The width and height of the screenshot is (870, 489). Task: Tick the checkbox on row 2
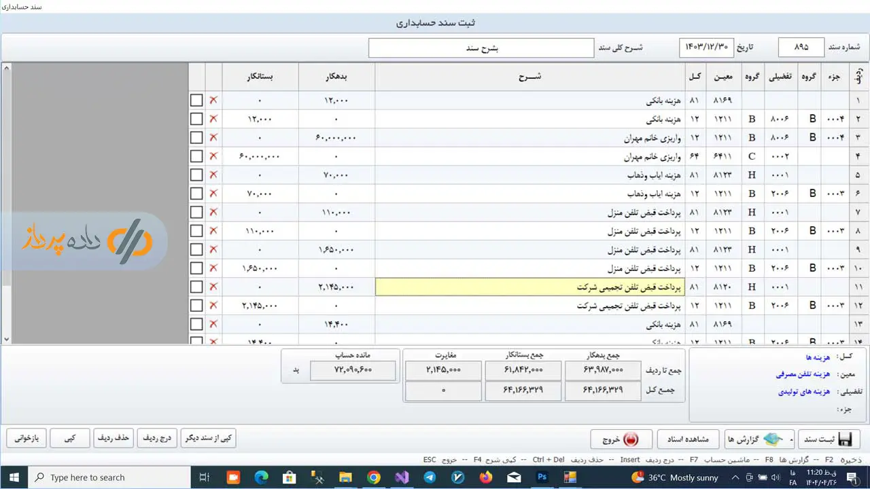[196, 120]
